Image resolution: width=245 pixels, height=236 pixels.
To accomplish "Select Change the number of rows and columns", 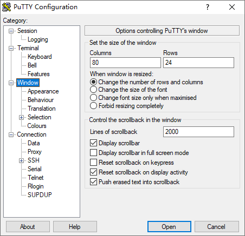I will point(146,82).
